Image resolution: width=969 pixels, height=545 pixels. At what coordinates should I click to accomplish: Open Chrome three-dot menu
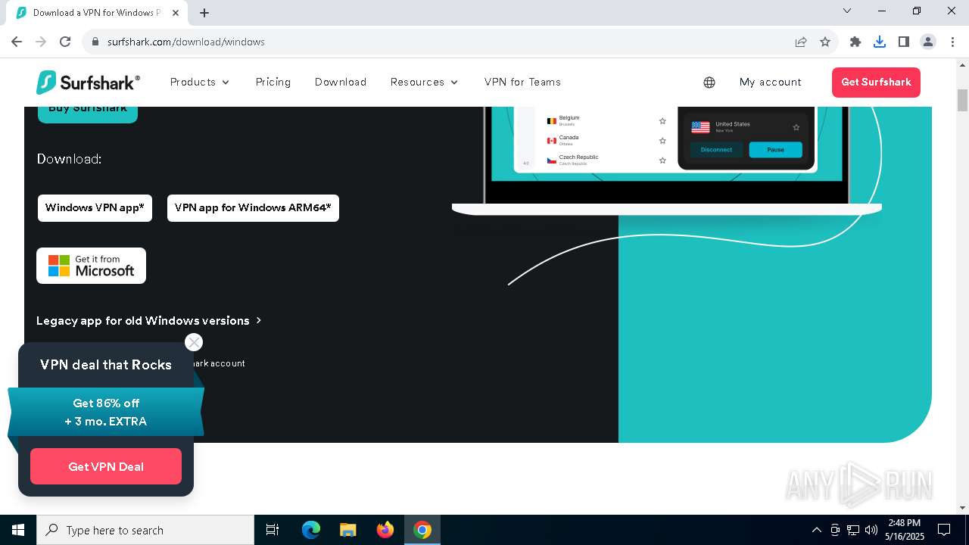pos(952,42)
